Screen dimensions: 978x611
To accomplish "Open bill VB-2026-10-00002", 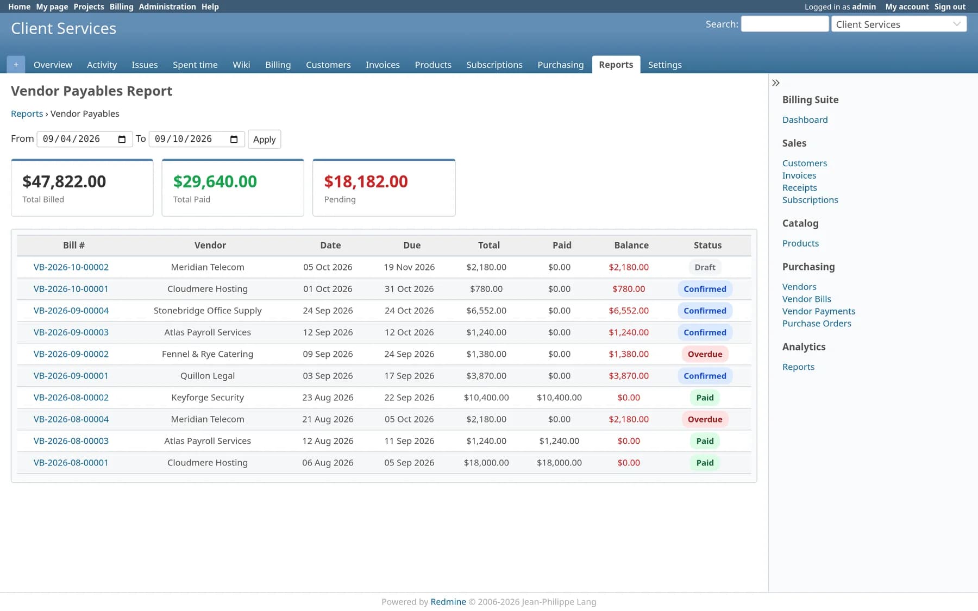I will tap(71, 267).
